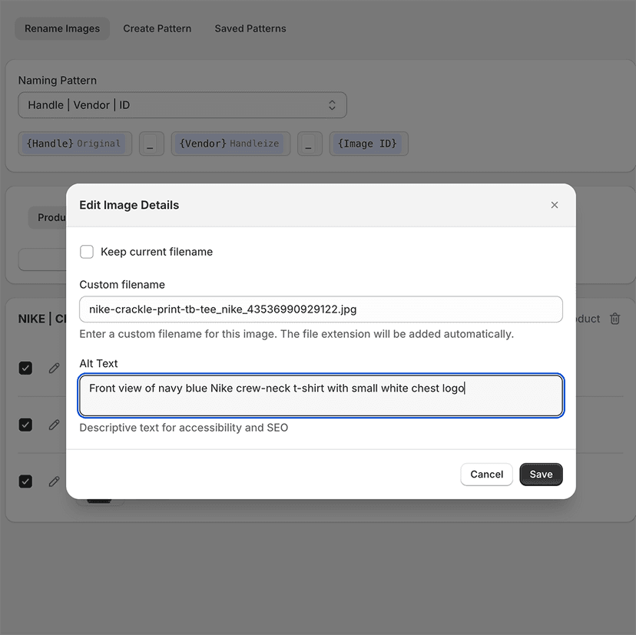Screen dimensions: 636x635
Task: Switch to the Create Pattern tab
Action: click(157, 28)
